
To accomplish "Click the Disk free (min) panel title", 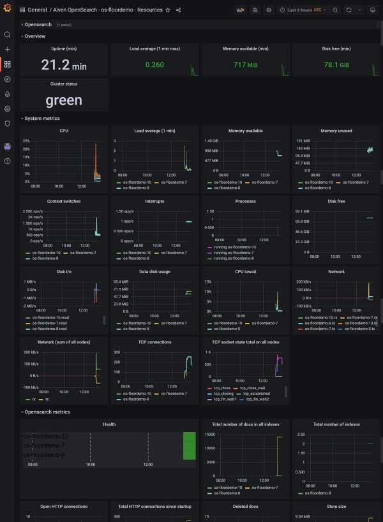I will (336, 48).
